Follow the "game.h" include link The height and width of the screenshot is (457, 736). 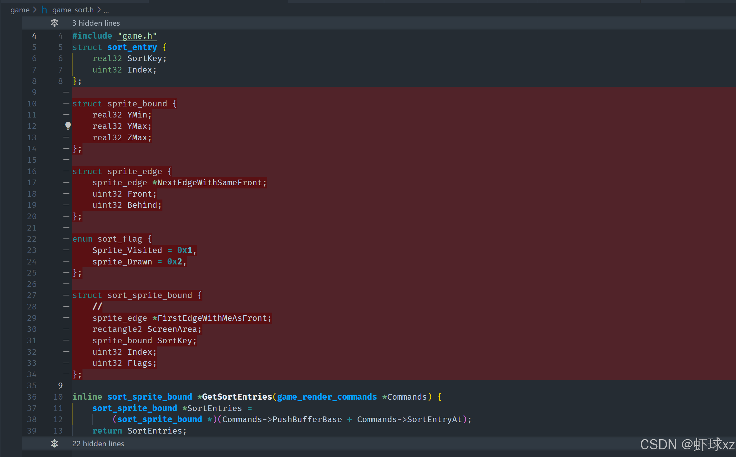137,36
